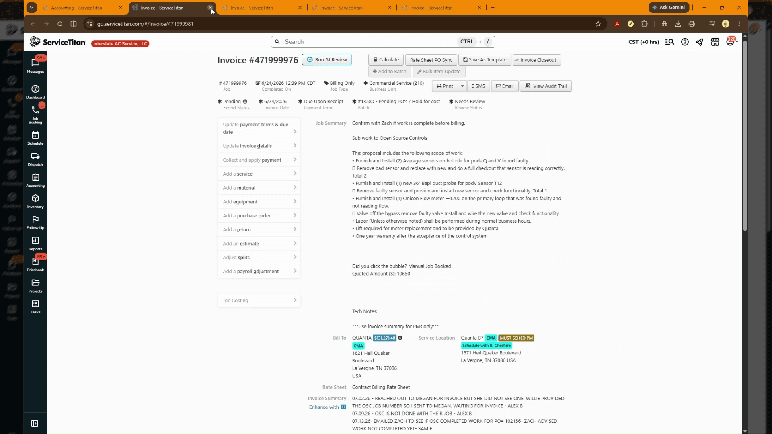
Task: Collapse the sidebar with bottom panel icon
Action: (35, 424)
